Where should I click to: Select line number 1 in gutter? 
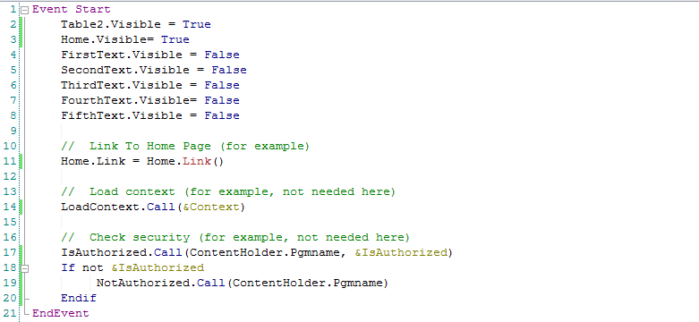click(13, 9)
